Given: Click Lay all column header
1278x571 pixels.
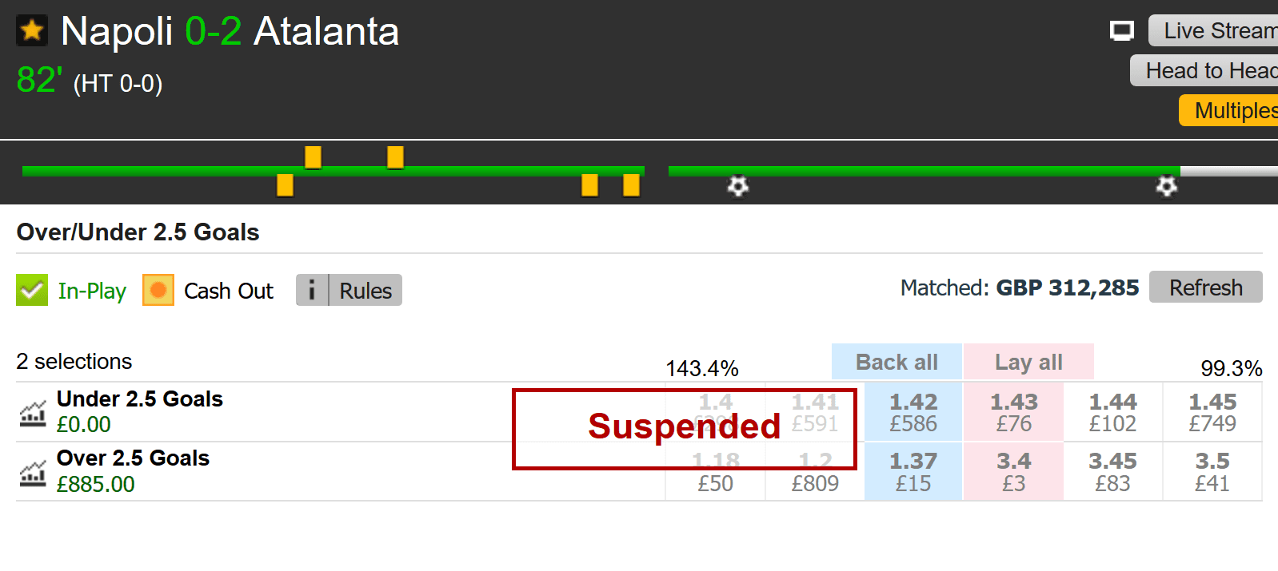Looking at the screenshot, I should tap(1028, 362).
